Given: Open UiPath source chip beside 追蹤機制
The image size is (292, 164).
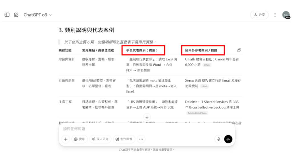Looking at the screenshot, I should [204, 86].
